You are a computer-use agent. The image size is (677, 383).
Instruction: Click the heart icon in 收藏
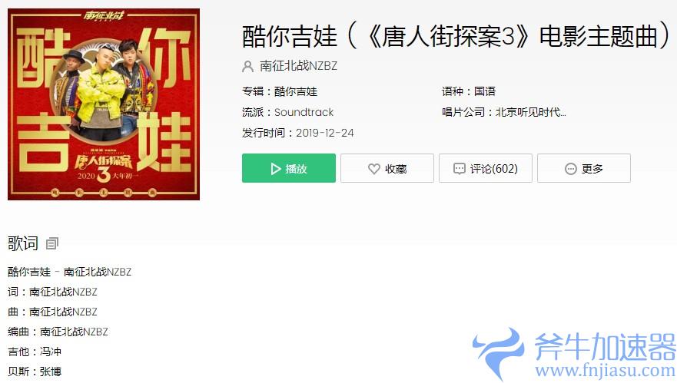pos(374,169)
